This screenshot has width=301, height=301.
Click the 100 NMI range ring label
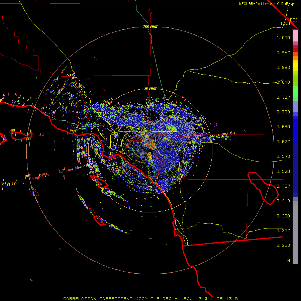point(150,26)
